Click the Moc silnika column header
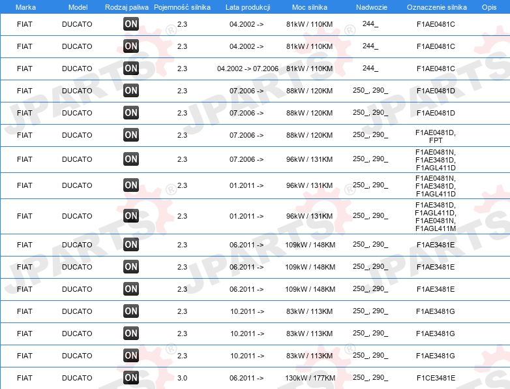This screenshot has height=389, width=510. click(x=310, y=7)
